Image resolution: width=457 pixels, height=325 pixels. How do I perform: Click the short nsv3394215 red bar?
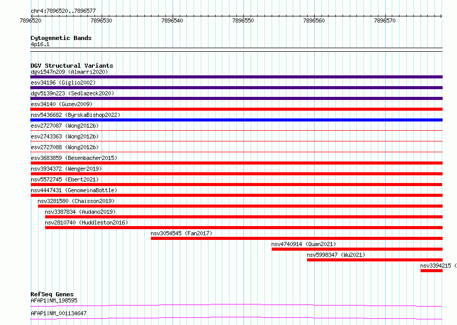(432, 271)
